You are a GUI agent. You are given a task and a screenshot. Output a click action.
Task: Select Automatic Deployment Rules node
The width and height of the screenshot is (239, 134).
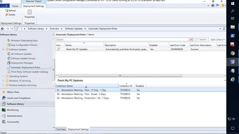pos(25,67)
